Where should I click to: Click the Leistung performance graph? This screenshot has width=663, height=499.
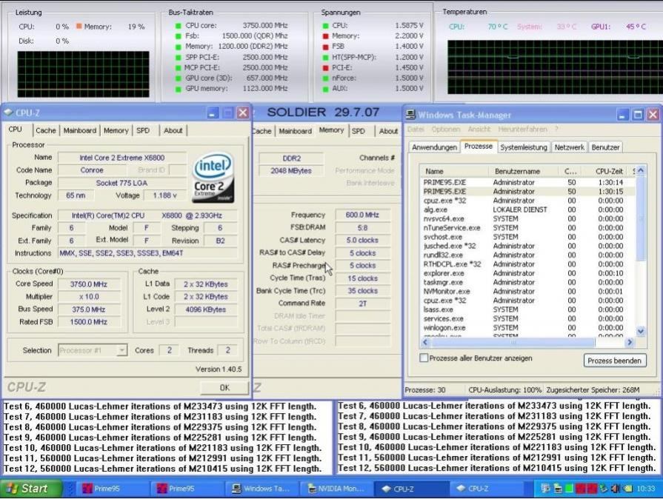(83, 74)
